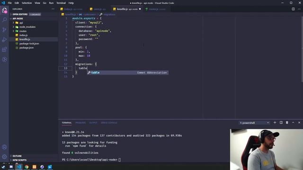Switch to the Debug Console tab

pos(109,123)
